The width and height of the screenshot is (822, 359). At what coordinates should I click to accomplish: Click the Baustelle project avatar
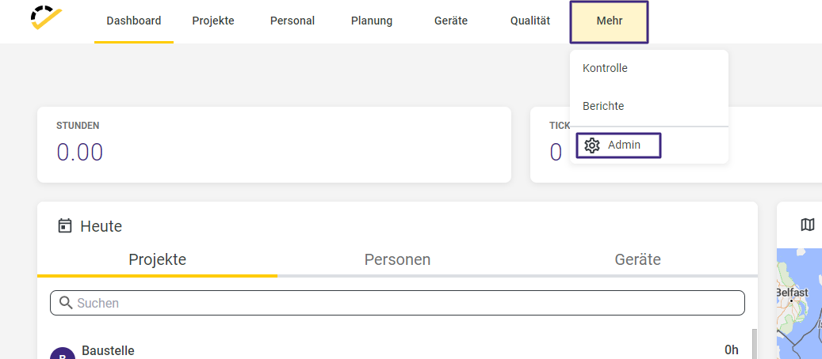[x=63, y=353]
